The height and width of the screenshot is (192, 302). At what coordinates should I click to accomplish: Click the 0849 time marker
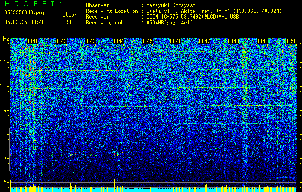[x=262, y=41]
